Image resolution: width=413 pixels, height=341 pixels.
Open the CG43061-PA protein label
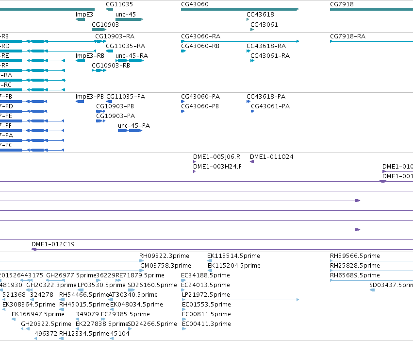pyautogui.click(x=270, y=106)
